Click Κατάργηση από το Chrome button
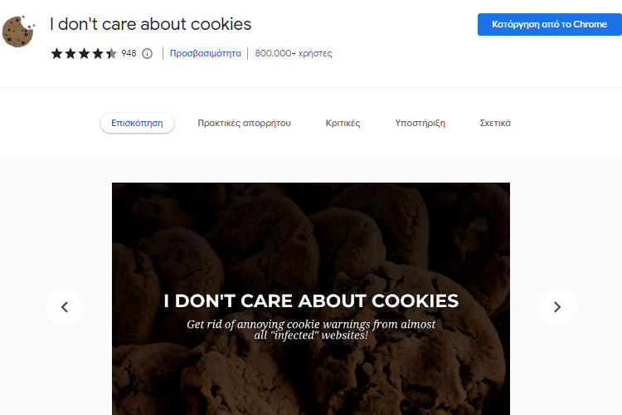Screen dimensions: 622x415 click(x=549, y=24)
